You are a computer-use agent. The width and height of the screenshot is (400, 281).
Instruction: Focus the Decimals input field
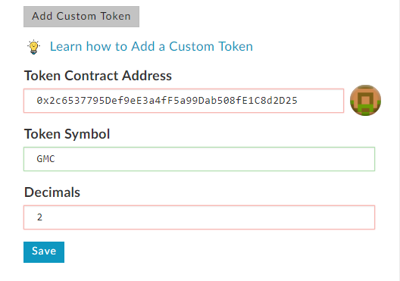pos(199,217)
